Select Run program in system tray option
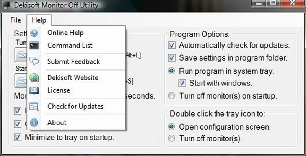This screenshot has height=156, width=306. pos(171,71)
